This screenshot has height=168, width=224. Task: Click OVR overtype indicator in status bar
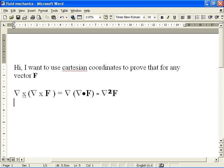[131, 165]
